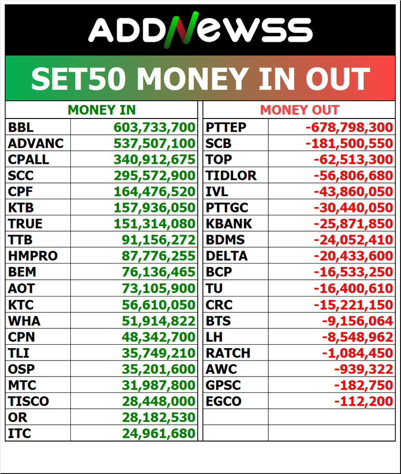401x474 pixels.
Task: Click the PTTEP ticker cell
Action: [x=226, y=128]
